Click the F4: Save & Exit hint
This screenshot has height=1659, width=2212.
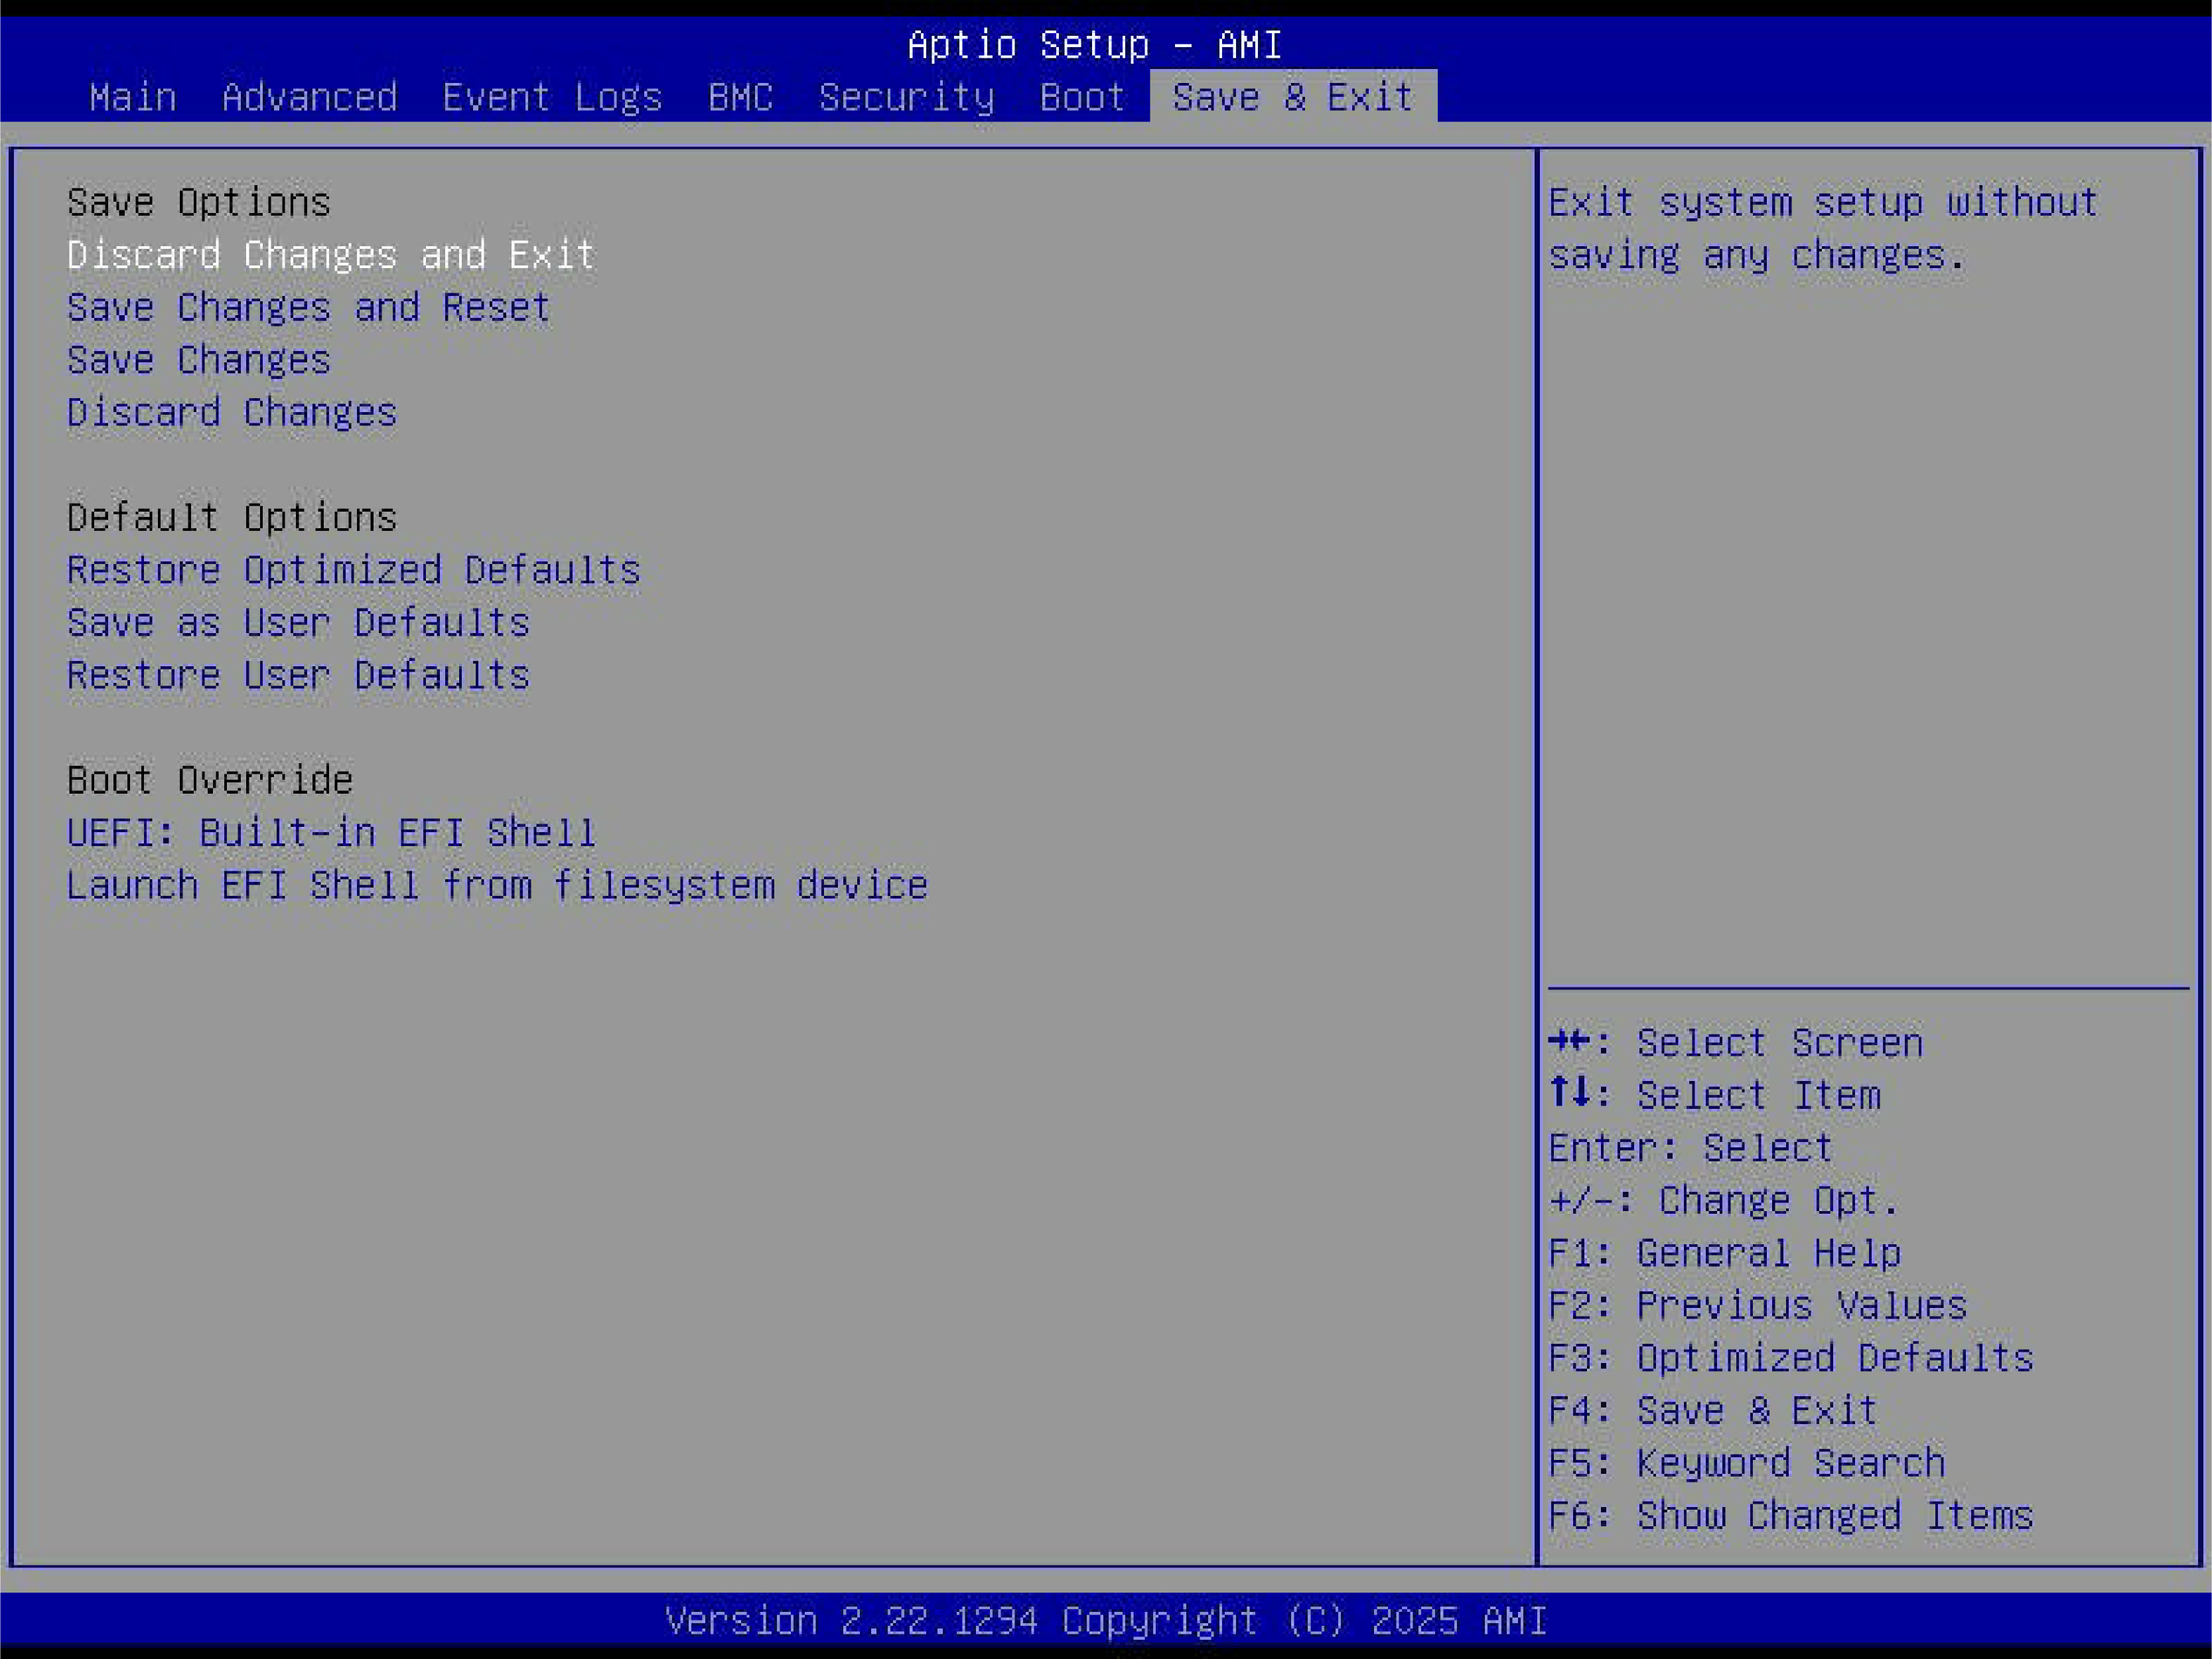pos(1712,1411)
